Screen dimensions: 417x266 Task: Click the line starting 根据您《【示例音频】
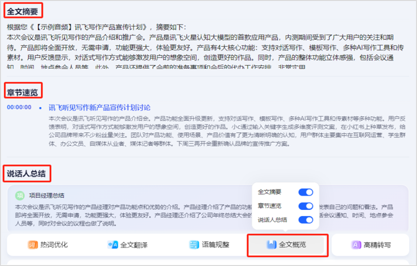pos(97,27)
